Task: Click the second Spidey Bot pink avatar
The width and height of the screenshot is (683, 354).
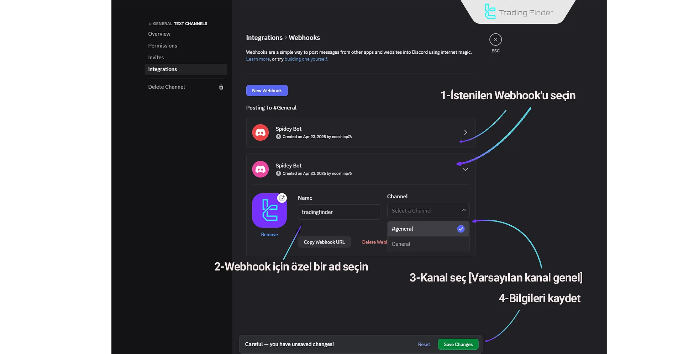Action: [x=261, y=169]
